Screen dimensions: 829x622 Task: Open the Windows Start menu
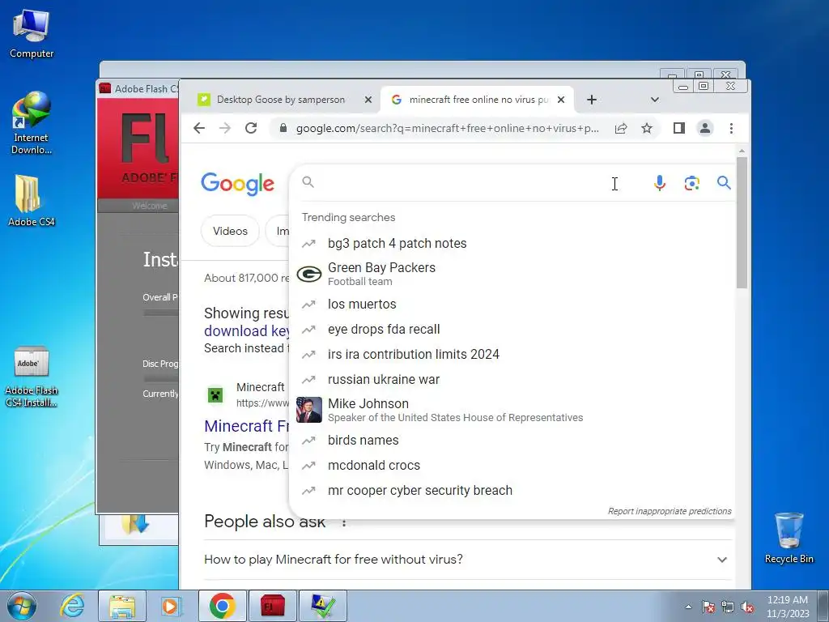(x=22, y=606)
